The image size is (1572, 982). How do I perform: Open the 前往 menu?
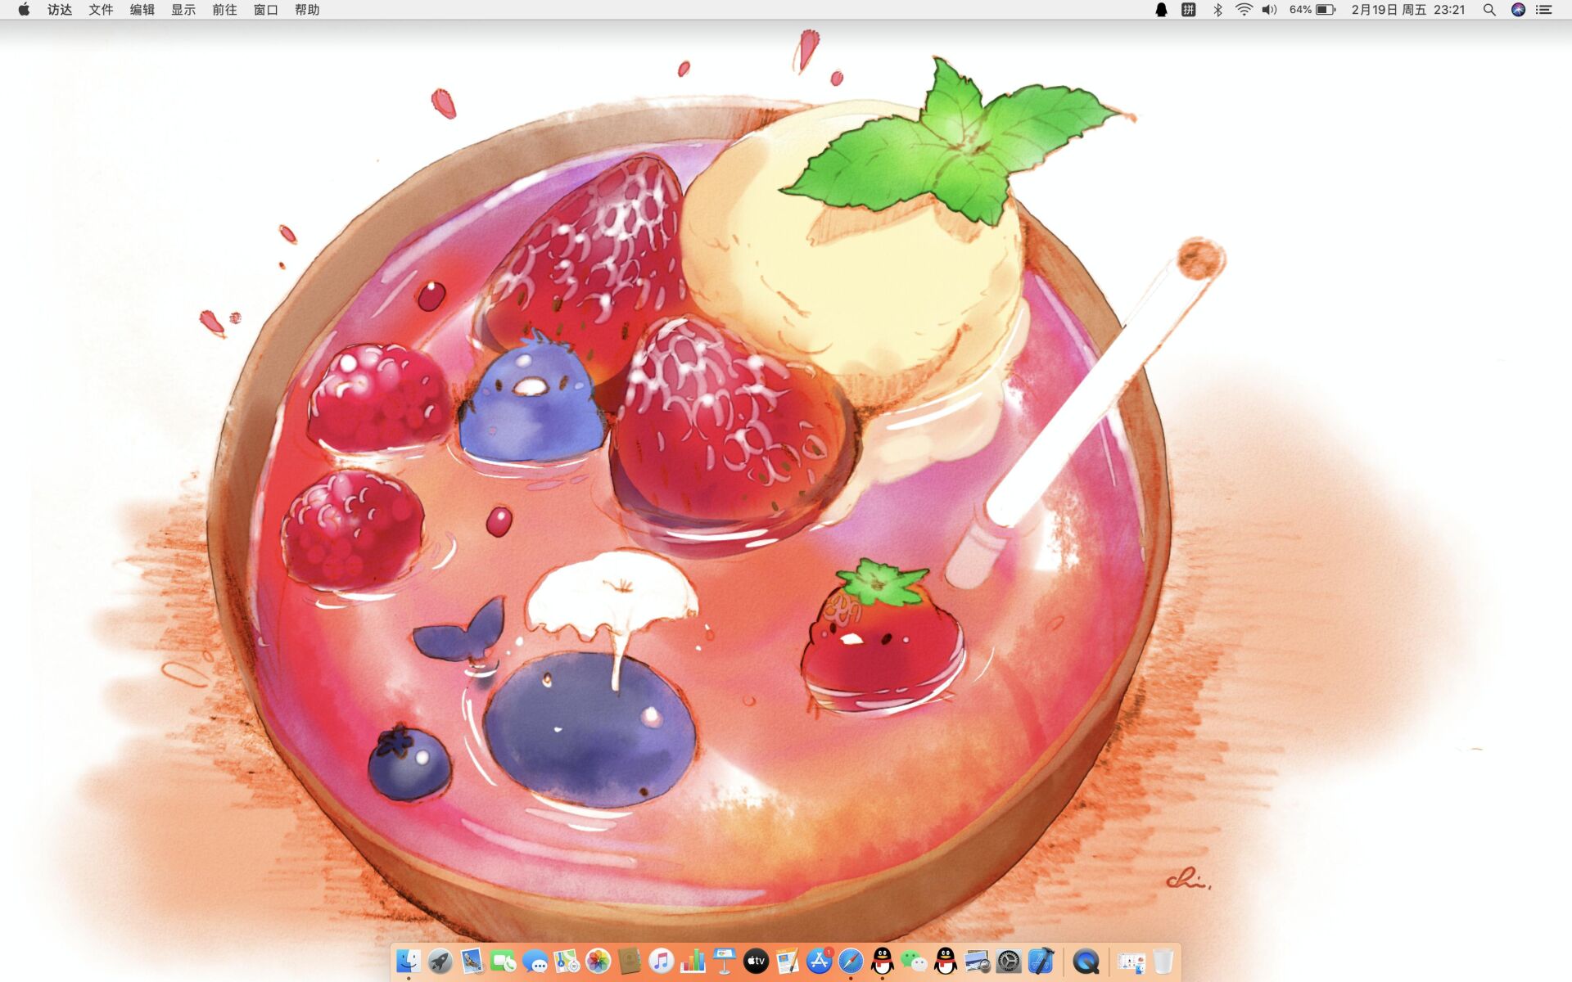pyautogui.click(x=224, y=10)
